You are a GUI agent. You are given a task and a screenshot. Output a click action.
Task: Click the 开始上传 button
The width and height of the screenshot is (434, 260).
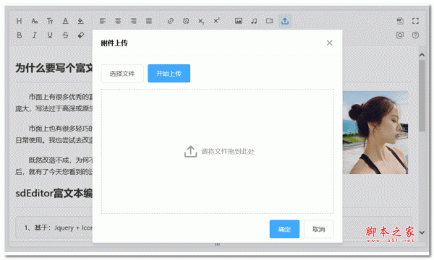click(169, 74)
